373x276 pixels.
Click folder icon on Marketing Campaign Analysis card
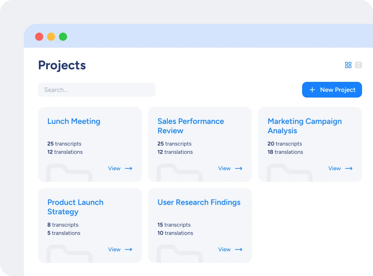[289, 173]
